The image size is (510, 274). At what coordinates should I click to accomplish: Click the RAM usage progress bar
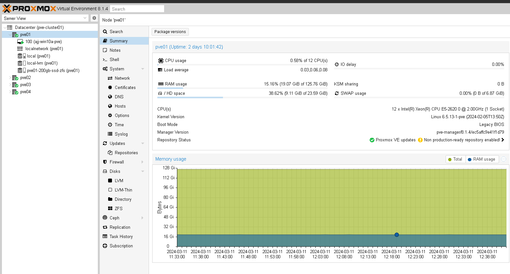coord(242,88)
